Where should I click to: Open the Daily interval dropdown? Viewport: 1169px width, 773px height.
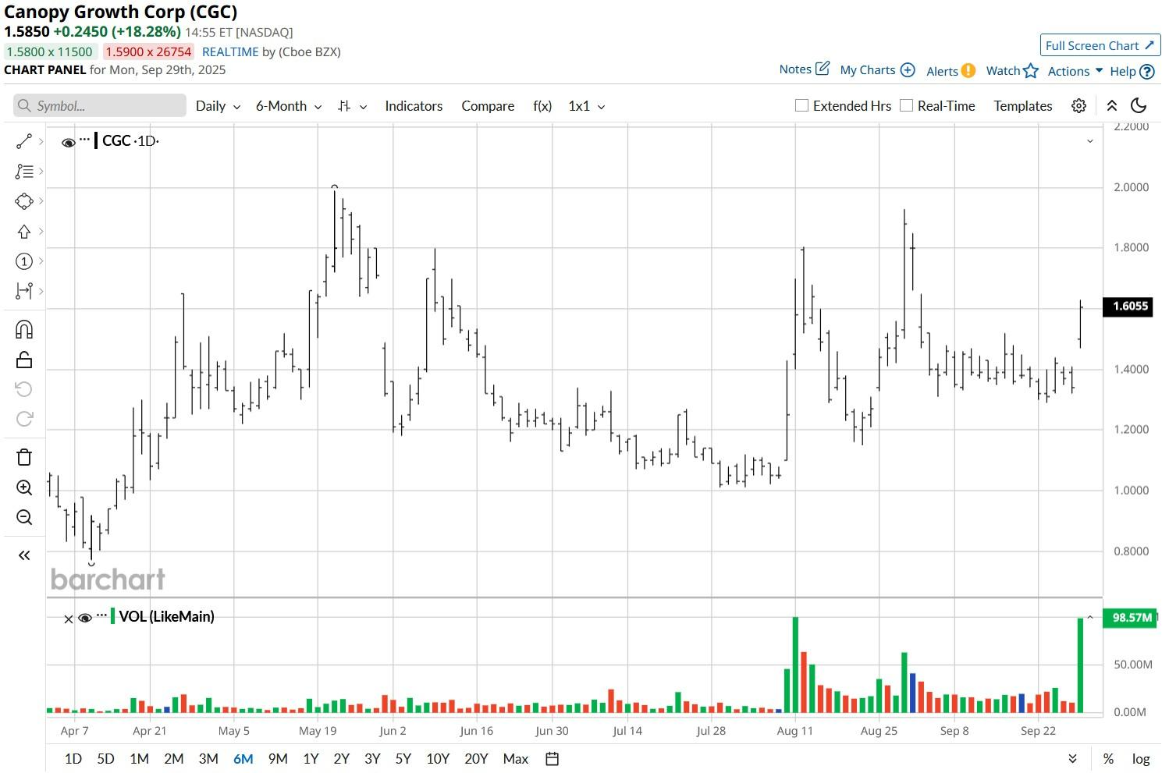(x=218, y=106)
